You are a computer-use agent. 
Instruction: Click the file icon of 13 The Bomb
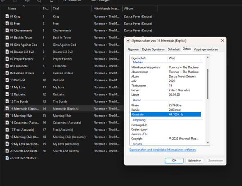[x=7, y=101]
